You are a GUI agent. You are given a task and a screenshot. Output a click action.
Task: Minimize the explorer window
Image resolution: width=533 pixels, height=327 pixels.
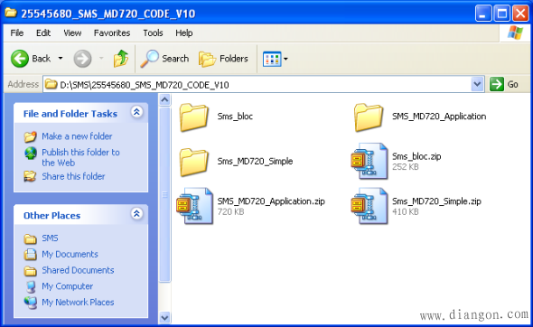[483, 14]
